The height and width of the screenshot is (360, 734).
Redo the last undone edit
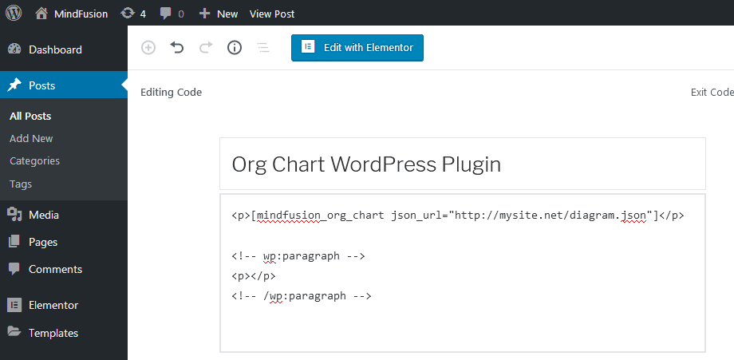tap(206, 48)
